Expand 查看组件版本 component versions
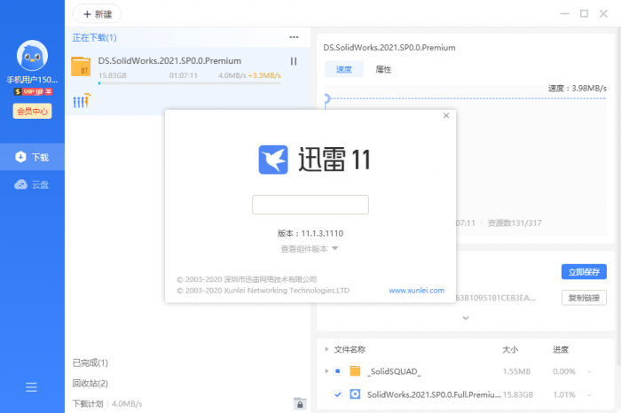 coord(310,249)
